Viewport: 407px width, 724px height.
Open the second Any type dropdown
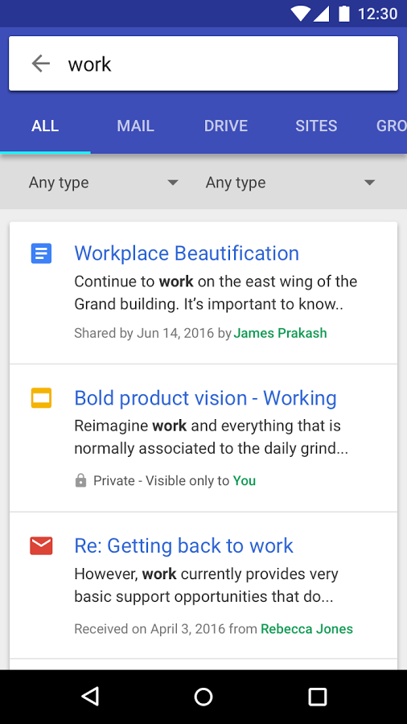click(x=290, y=183)
